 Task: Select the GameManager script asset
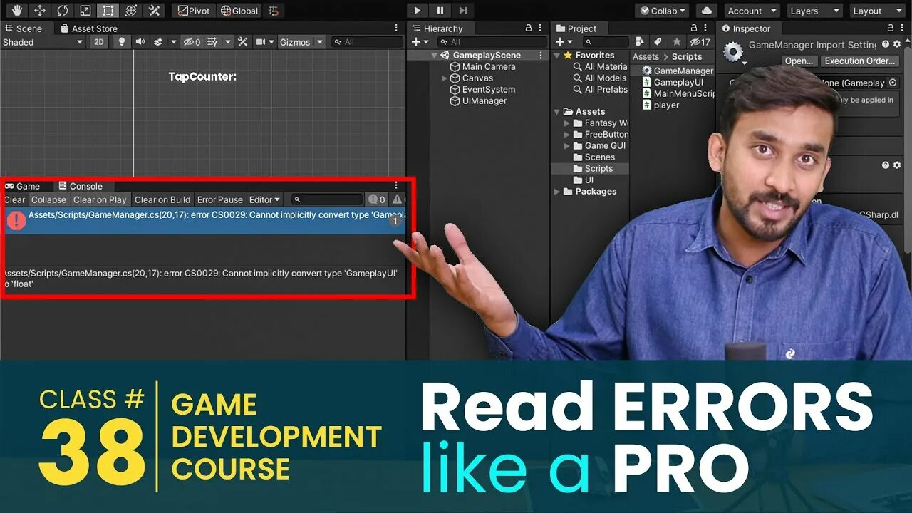677,71
